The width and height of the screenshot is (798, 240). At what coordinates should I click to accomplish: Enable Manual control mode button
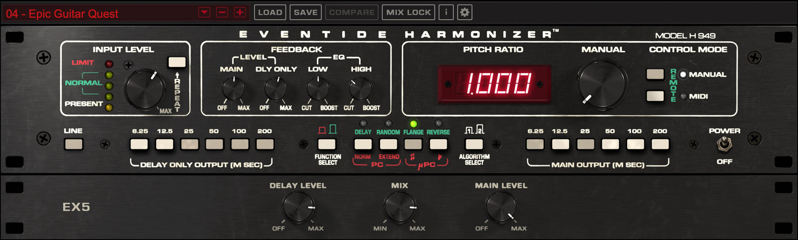click(655, 74)
